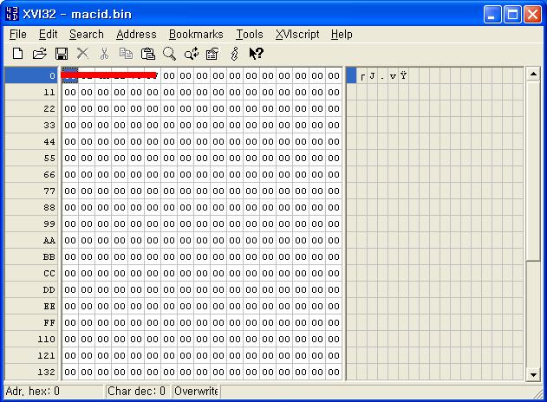Image resolution: width=547 pixels, height=402 pixels.
Task: Click the Delete X toolbar icon
Action: point(82,54)
